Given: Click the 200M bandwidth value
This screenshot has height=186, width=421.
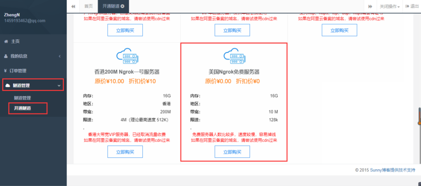Looking at the screenshot, I should (165, 112).
